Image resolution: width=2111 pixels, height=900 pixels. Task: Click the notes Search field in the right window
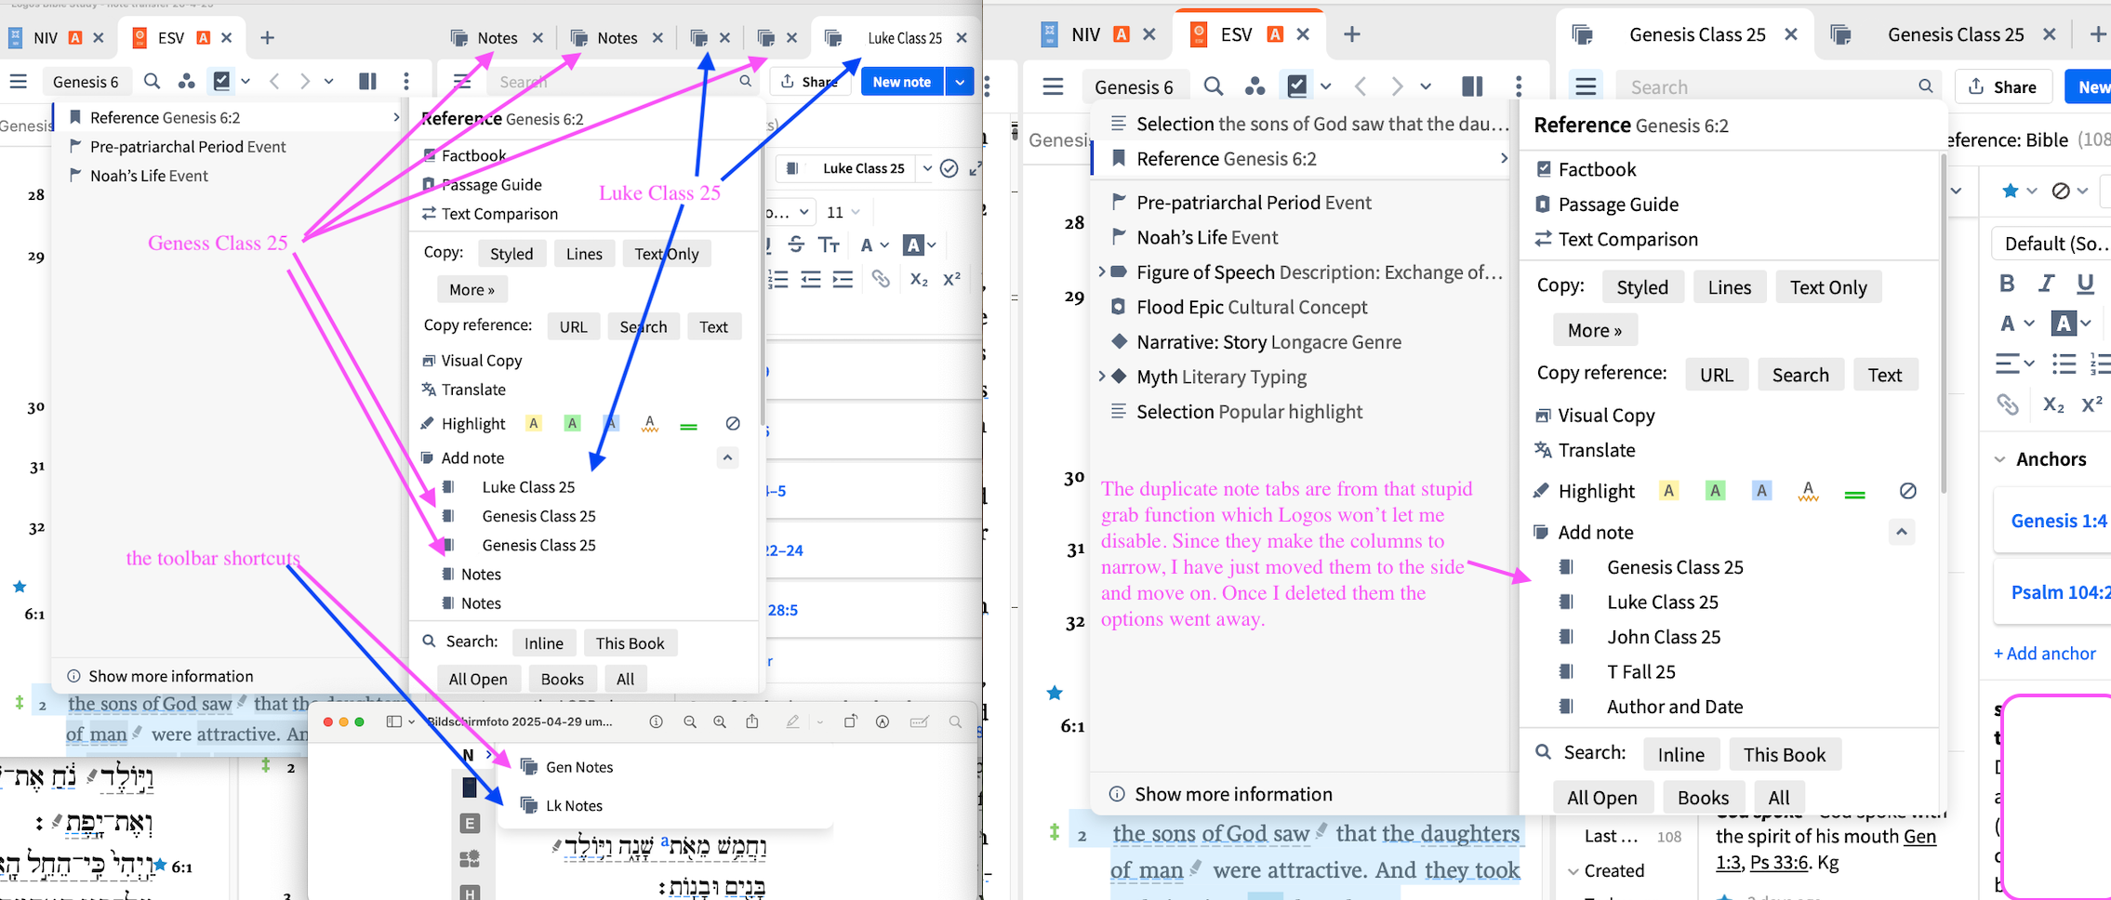1780,86
